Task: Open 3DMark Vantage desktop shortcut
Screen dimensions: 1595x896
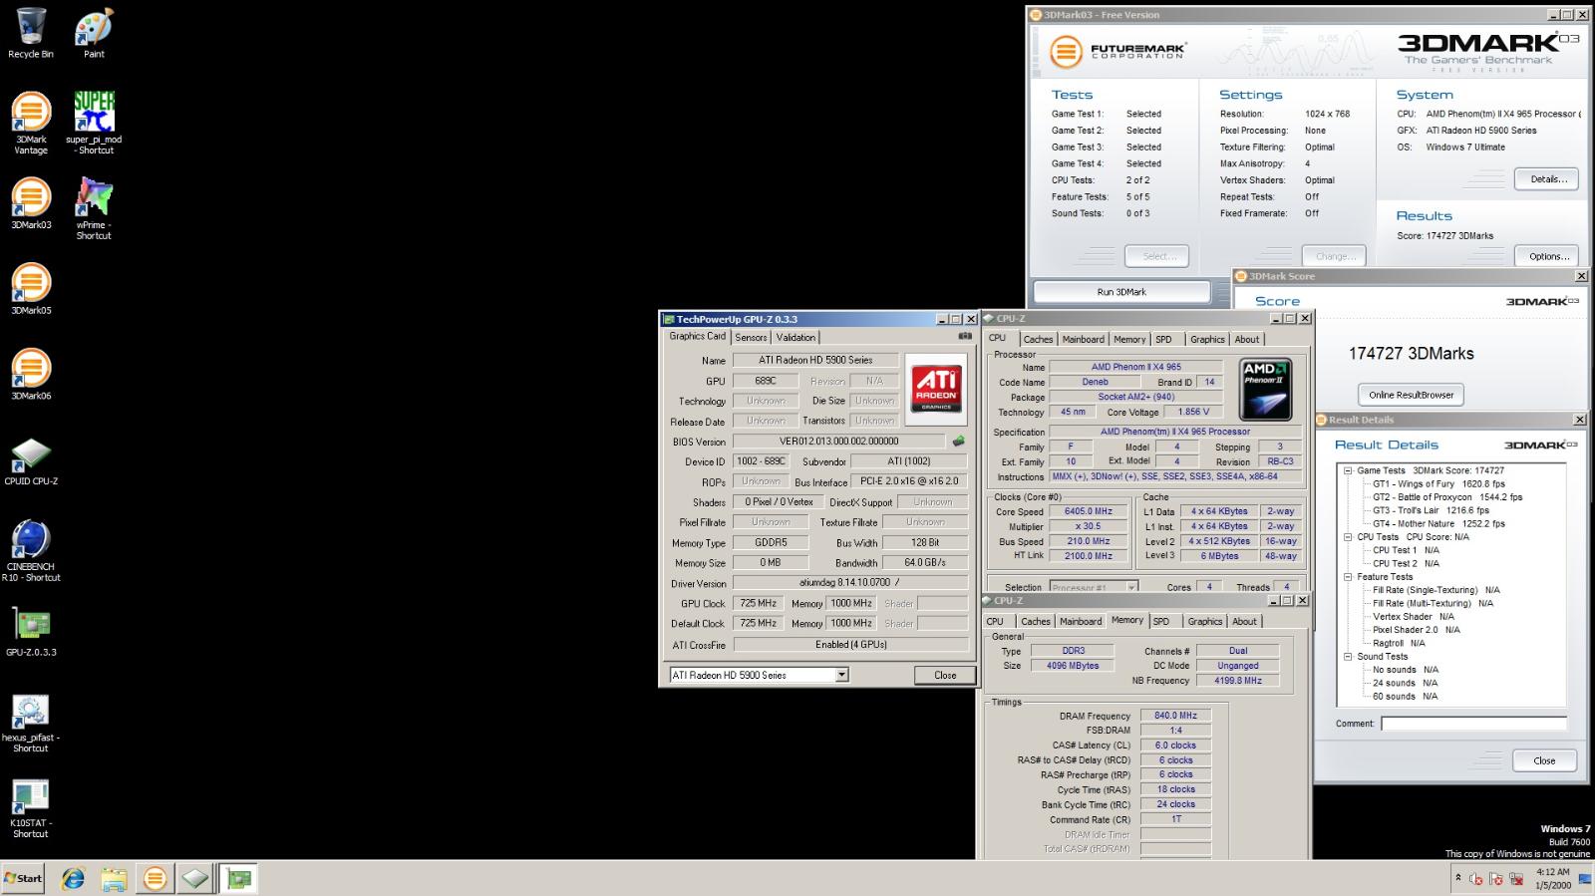Action: tap(31, 124)
